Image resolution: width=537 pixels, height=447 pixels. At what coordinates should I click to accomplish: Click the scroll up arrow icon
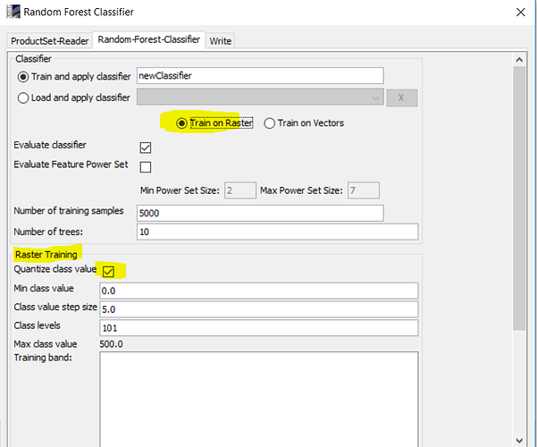click(x=519, y=60)
